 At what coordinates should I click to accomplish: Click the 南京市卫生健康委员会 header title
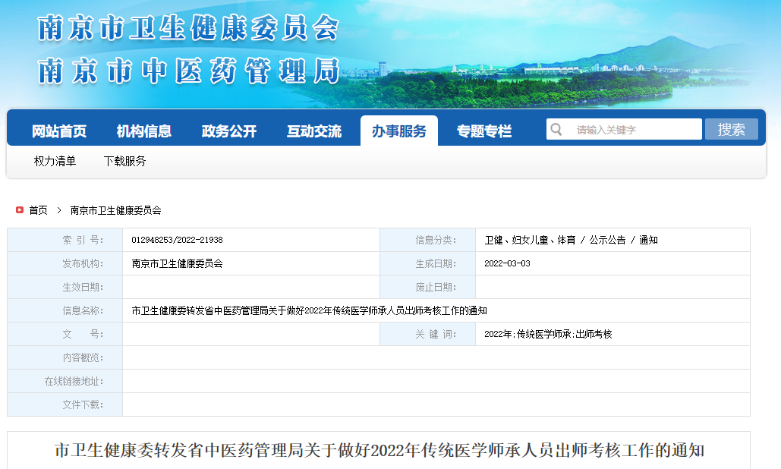coord(188,29)
